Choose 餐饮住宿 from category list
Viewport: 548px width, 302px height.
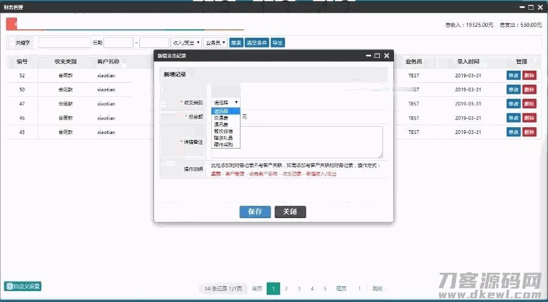click(x=223, y=131)
